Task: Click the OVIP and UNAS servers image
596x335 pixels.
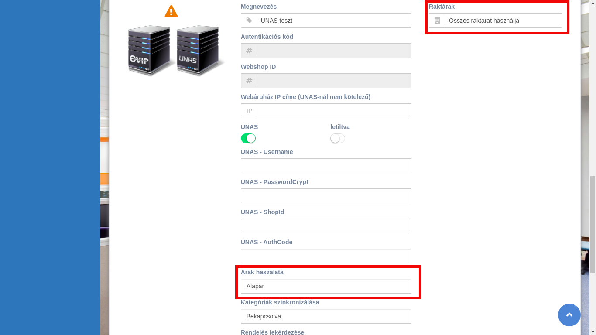Action: 176,50
